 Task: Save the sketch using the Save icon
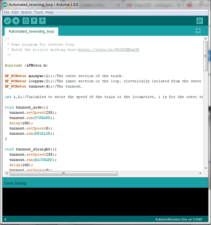42,21
